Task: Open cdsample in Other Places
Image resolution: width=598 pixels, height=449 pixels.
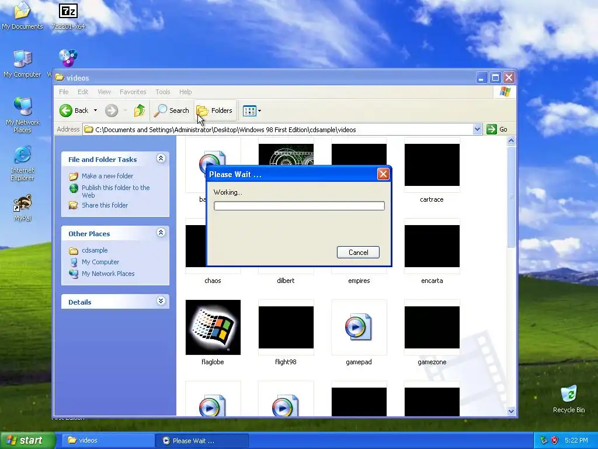Action: [95, 250]
